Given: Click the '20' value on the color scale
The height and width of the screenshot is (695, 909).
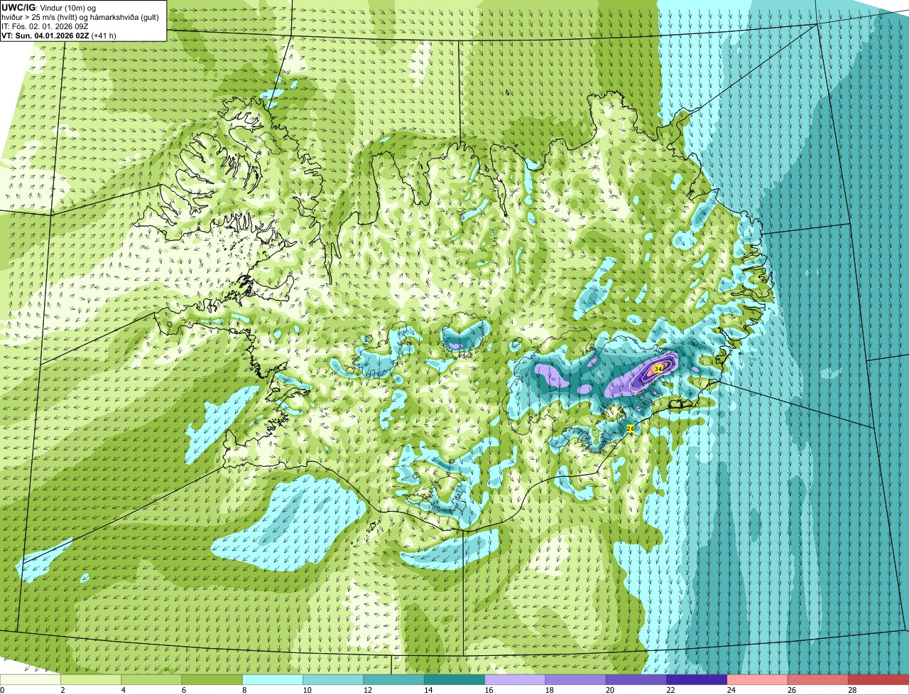Looking at the screenshot, I should pyautogui.click(x=610, y=690).
